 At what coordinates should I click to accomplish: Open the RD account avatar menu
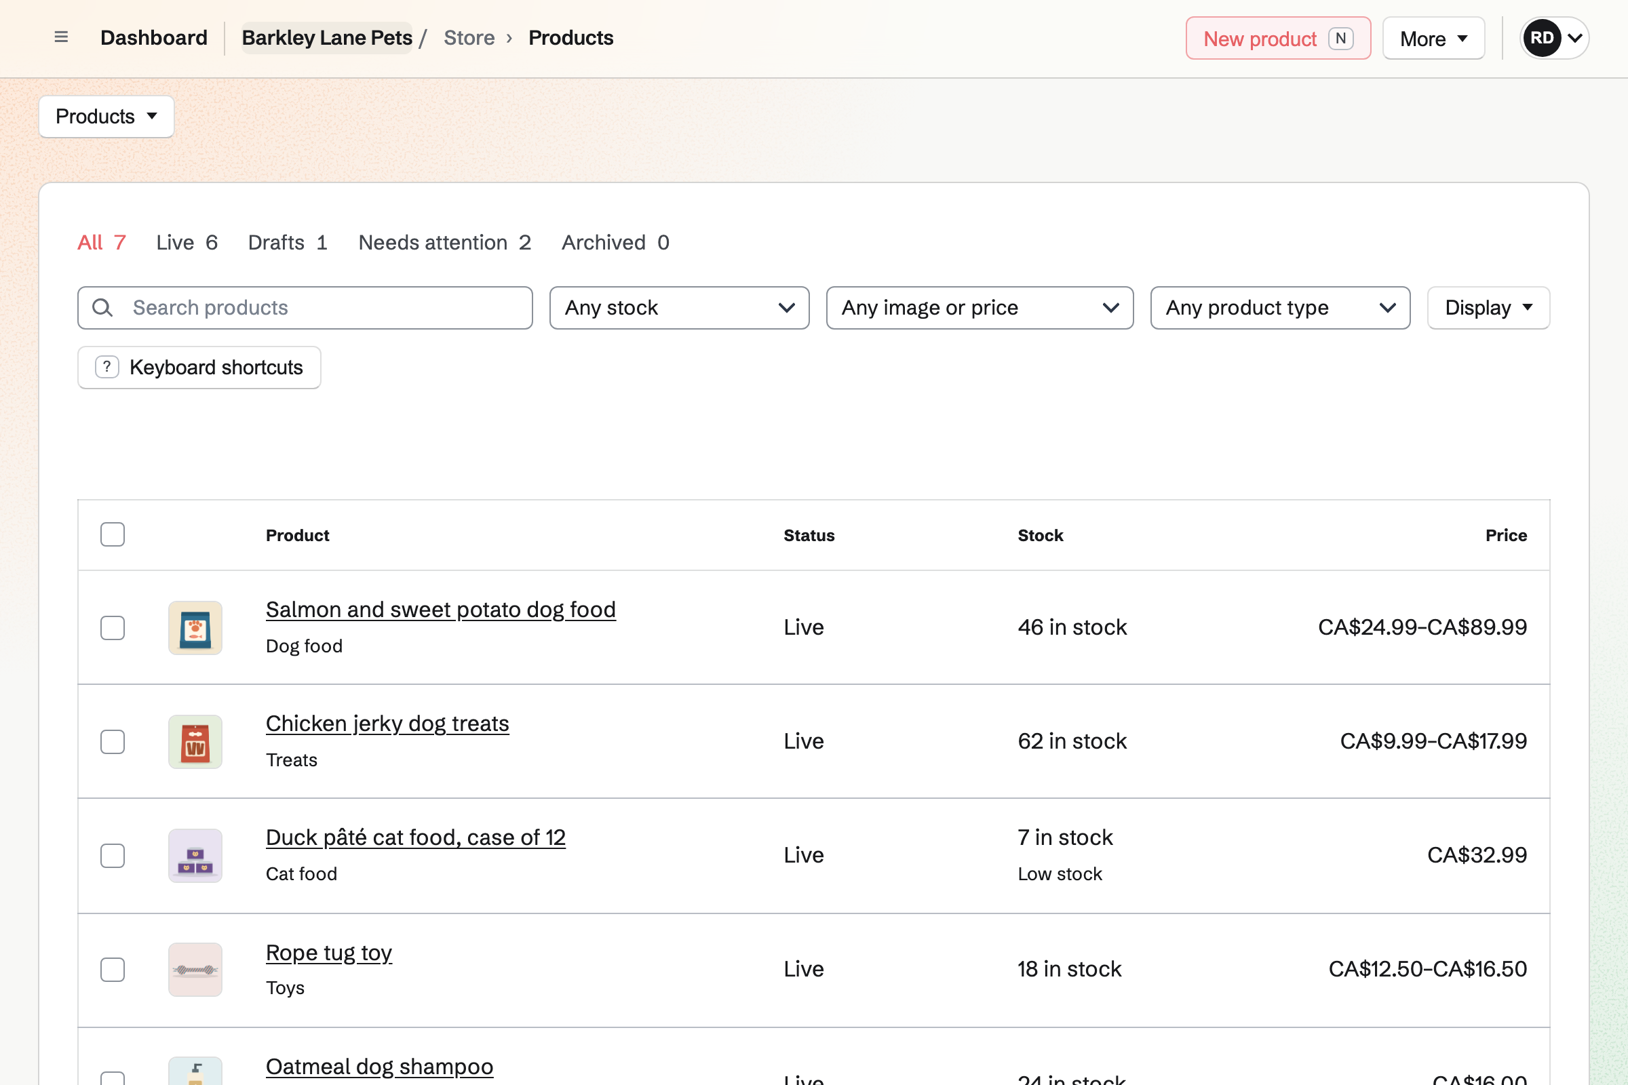pos(1554,38)
